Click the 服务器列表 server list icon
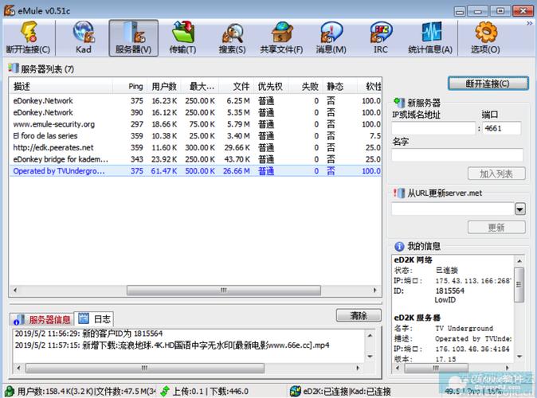 pos(14,68)
